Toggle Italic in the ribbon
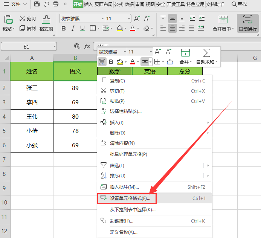This screenshot has height=238, width=261. [x=73, y=29]
